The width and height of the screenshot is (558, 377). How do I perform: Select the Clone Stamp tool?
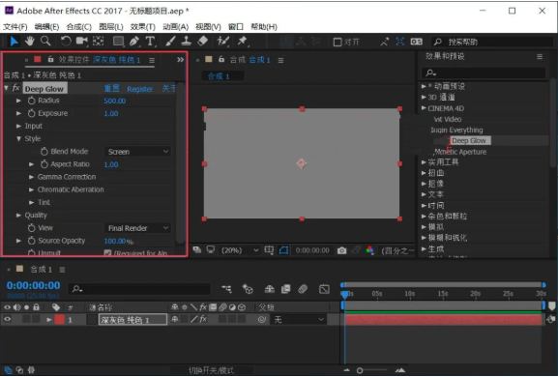(186, 42)
